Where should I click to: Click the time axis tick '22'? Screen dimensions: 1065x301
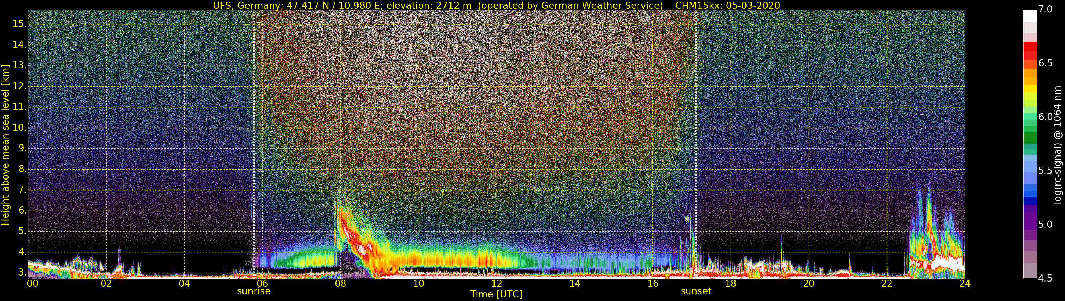[x=887, y=284]
